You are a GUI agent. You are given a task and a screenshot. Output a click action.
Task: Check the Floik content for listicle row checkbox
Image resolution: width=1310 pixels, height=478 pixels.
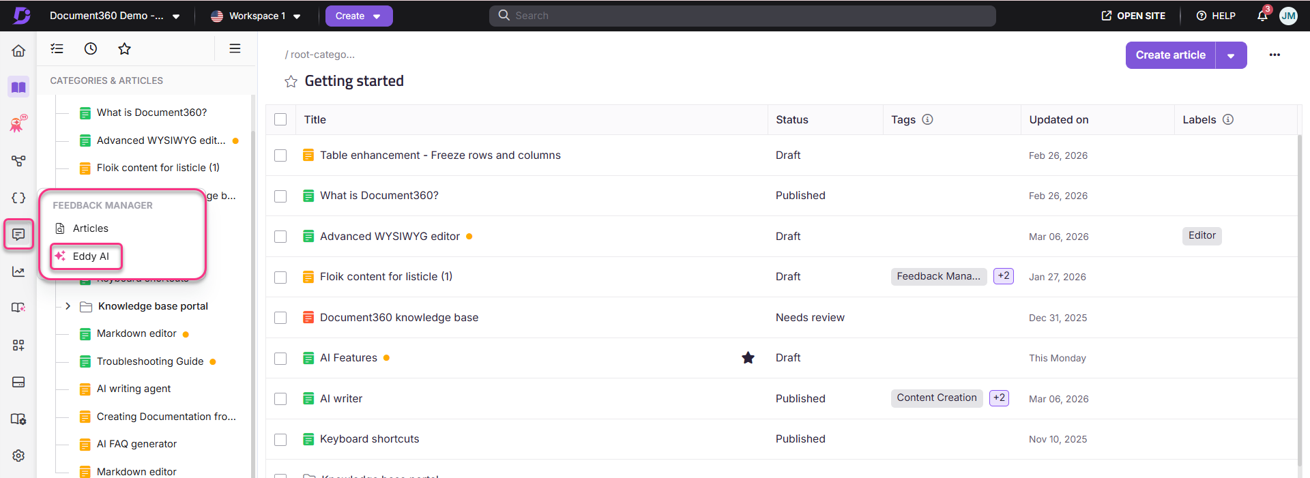pos(280,277)
